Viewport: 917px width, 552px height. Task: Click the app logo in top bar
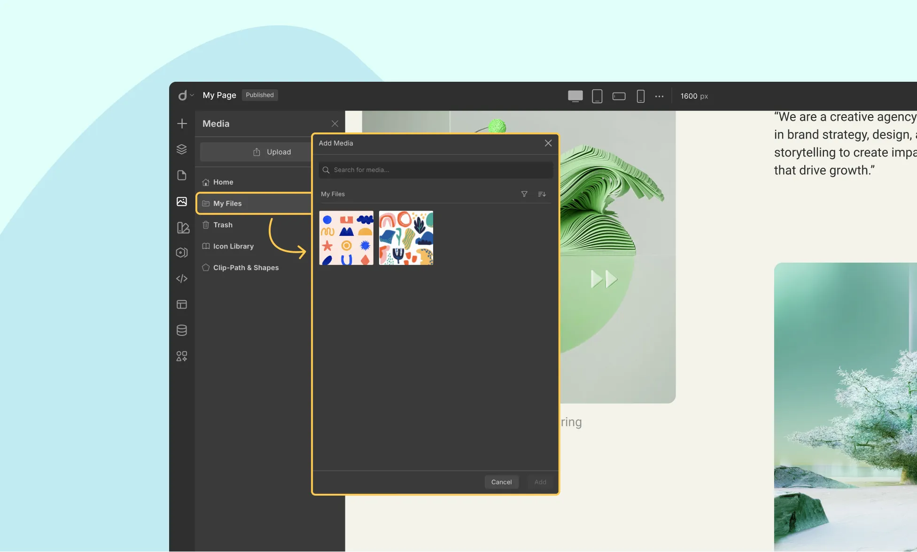click(x=182, y=95)
